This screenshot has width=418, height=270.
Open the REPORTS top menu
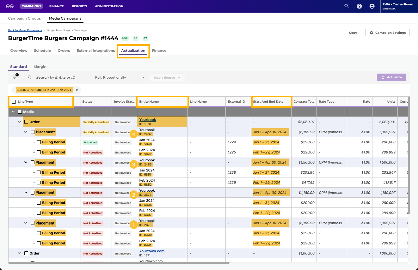tap(79, 6)
